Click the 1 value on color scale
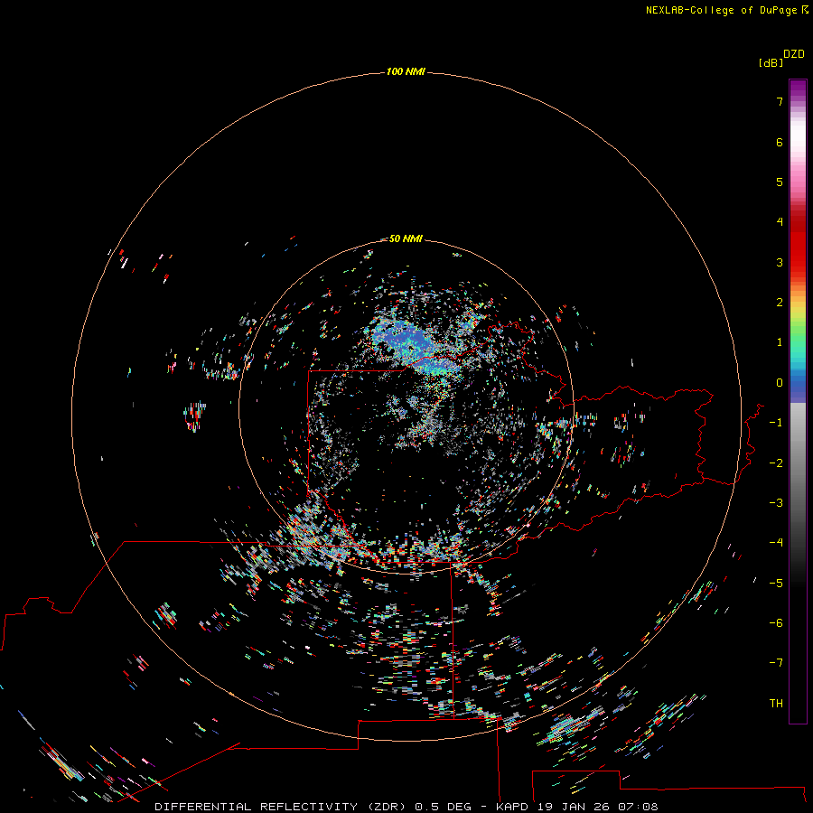 click(780, 342)
